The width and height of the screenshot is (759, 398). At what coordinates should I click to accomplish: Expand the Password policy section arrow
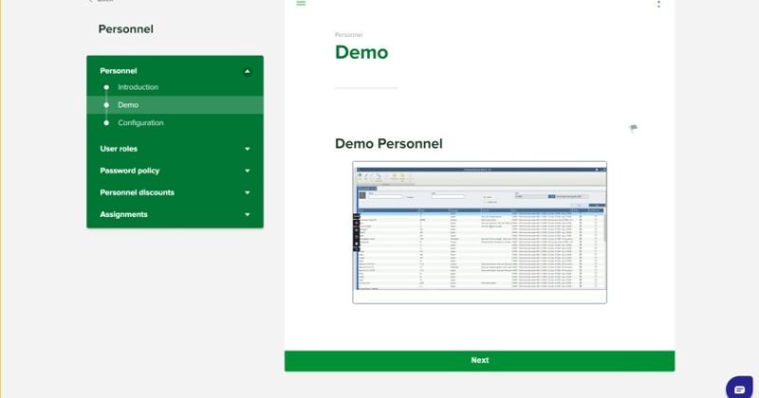[x=247, y=171]
